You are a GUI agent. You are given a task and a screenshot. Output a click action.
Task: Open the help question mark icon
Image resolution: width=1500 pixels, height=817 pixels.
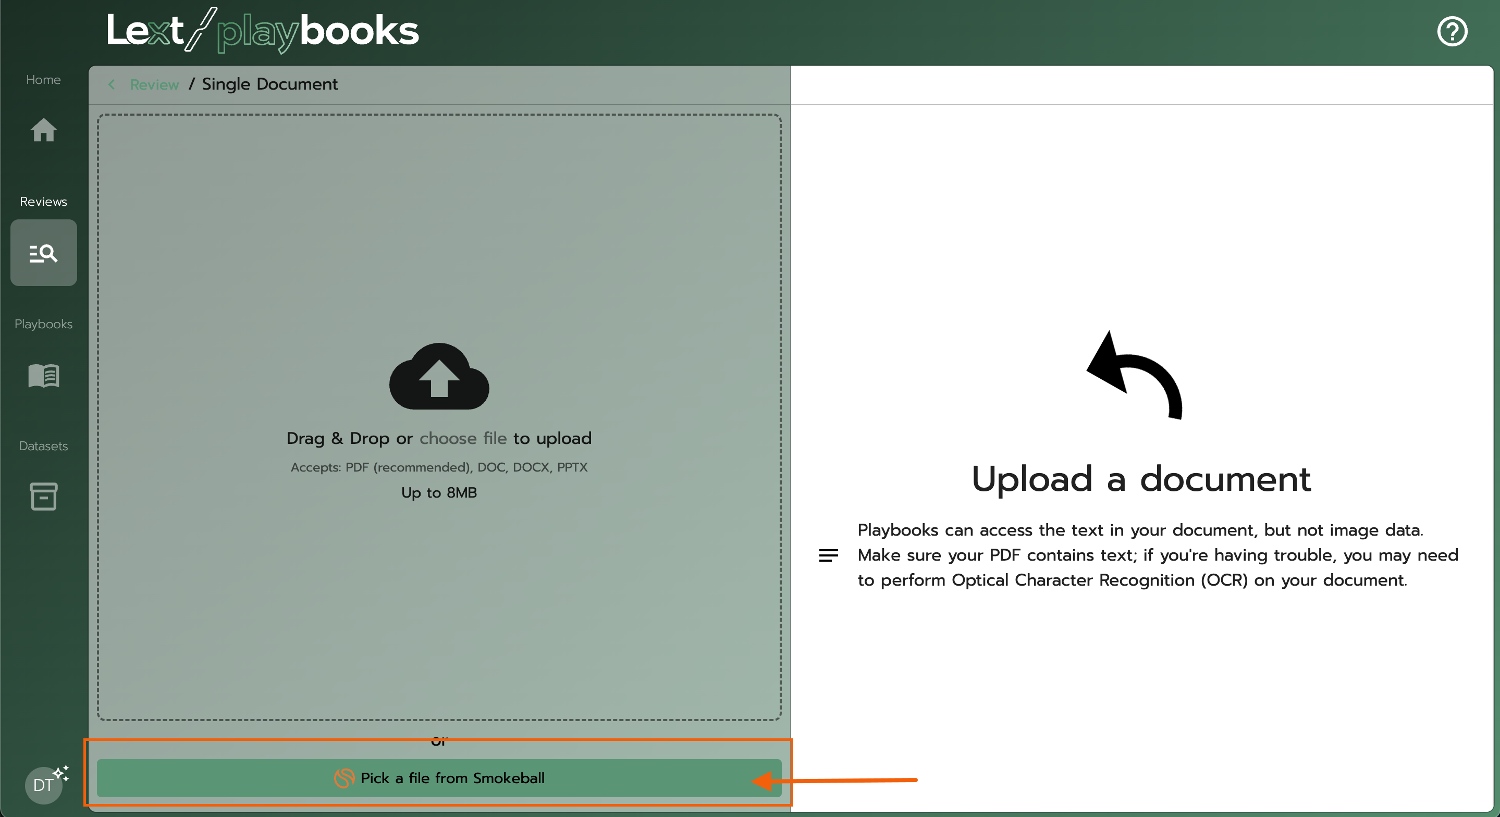pos(1452,31)
